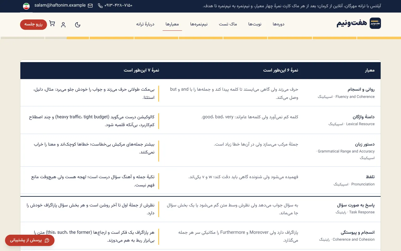The width and height of the screenshot is (401, 251).
Task: Open the user account icon
Action: click(63, 24)
